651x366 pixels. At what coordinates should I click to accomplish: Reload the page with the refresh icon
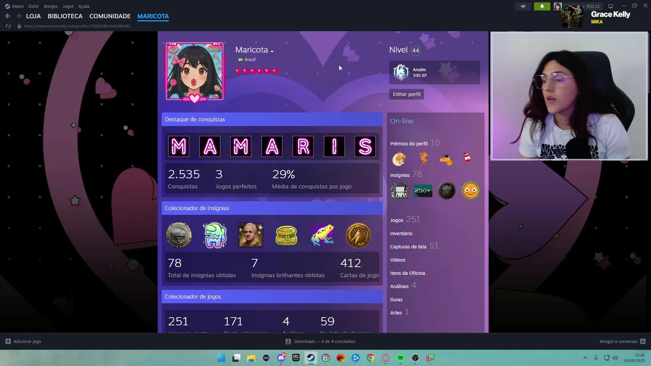click(8, 26)
